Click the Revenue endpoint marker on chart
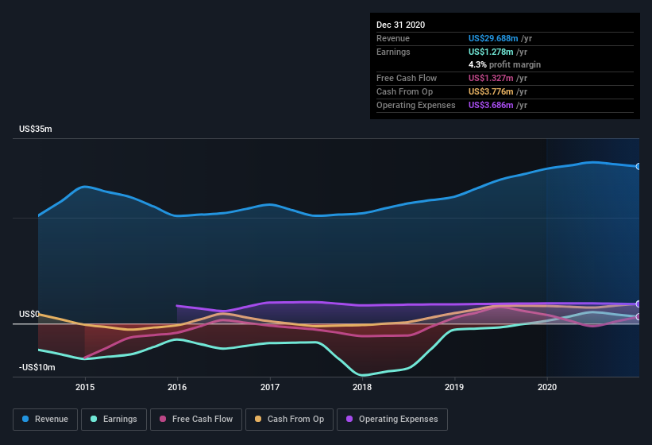Screen dimensions: 652x445 [638, 166]
